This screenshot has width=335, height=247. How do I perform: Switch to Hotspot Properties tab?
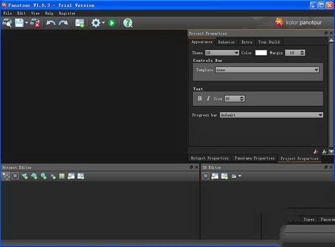(x=209, y=158)
